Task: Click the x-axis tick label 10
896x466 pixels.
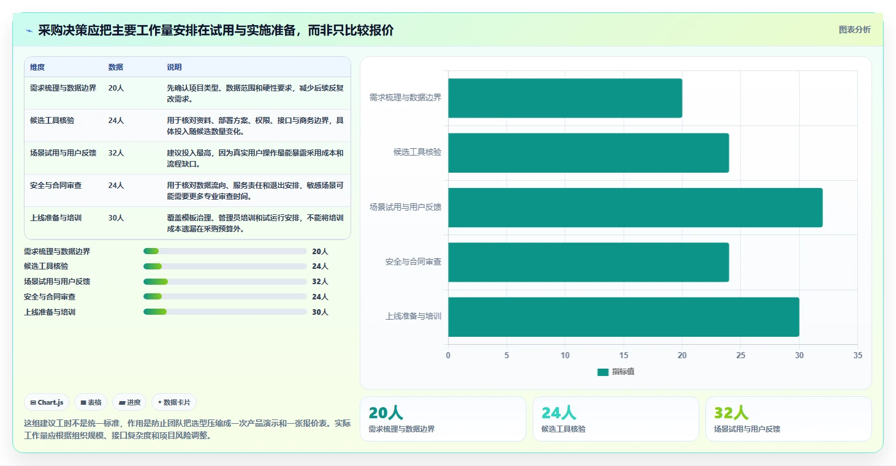Action: [x=565, y=355]
